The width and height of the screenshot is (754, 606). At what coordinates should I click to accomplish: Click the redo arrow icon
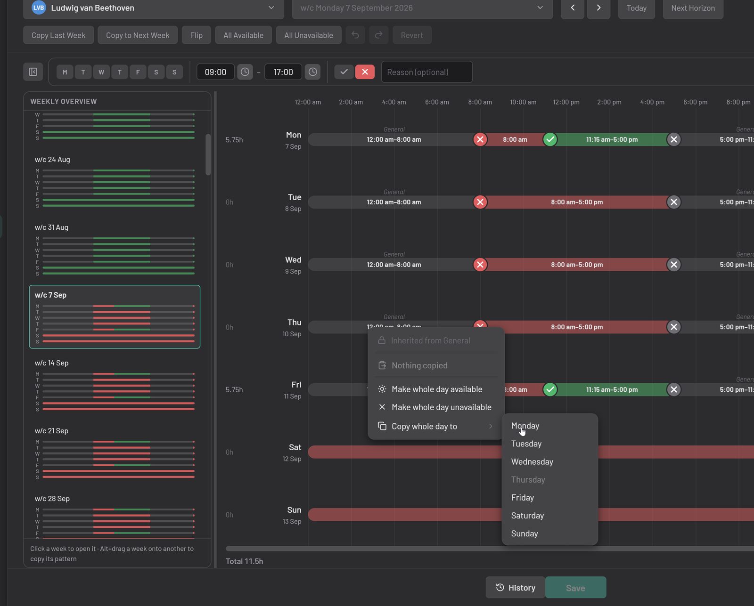pyautogui.click(x=378, y=35)
